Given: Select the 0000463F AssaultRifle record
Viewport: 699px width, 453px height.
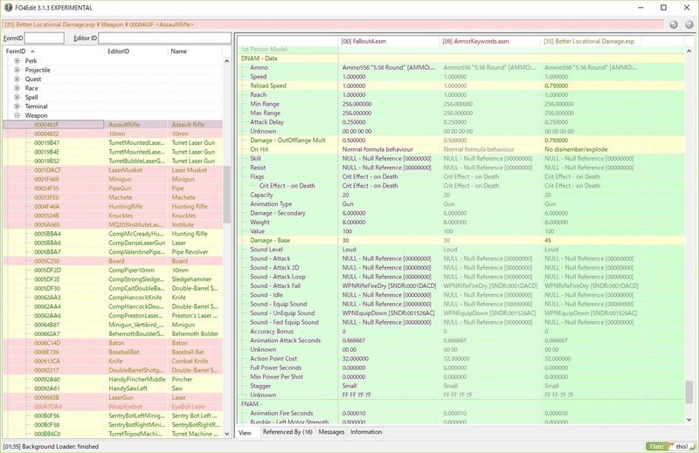Looking at the screenshot, I should pyautogui.click(x=113, y=125).
